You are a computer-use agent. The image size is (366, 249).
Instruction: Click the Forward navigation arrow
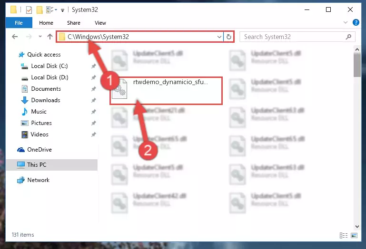click(x=29, y=37)
